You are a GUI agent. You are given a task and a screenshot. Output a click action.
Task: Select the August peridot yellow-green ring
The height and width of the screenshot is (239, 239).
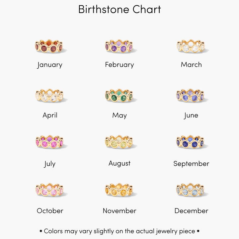tap(119, 142)
